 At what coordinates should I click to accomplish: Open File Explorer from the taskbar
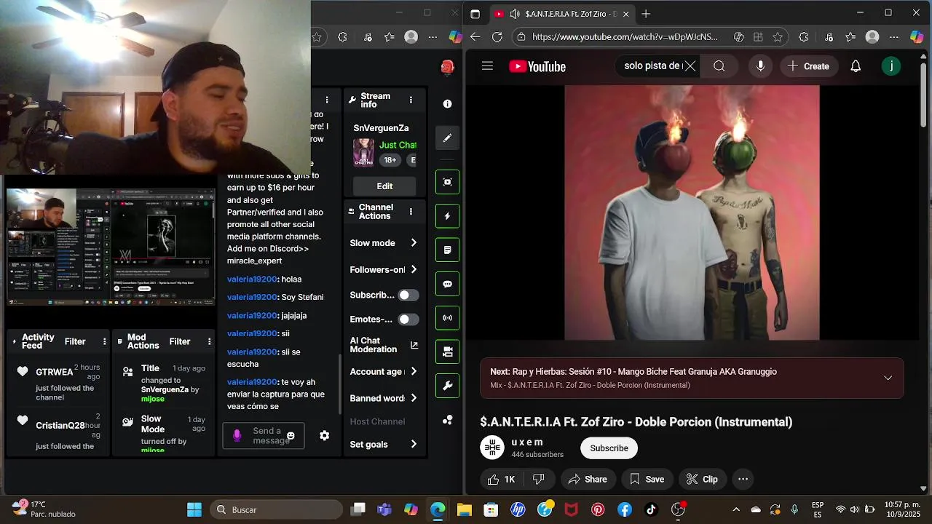coord(464,509)
